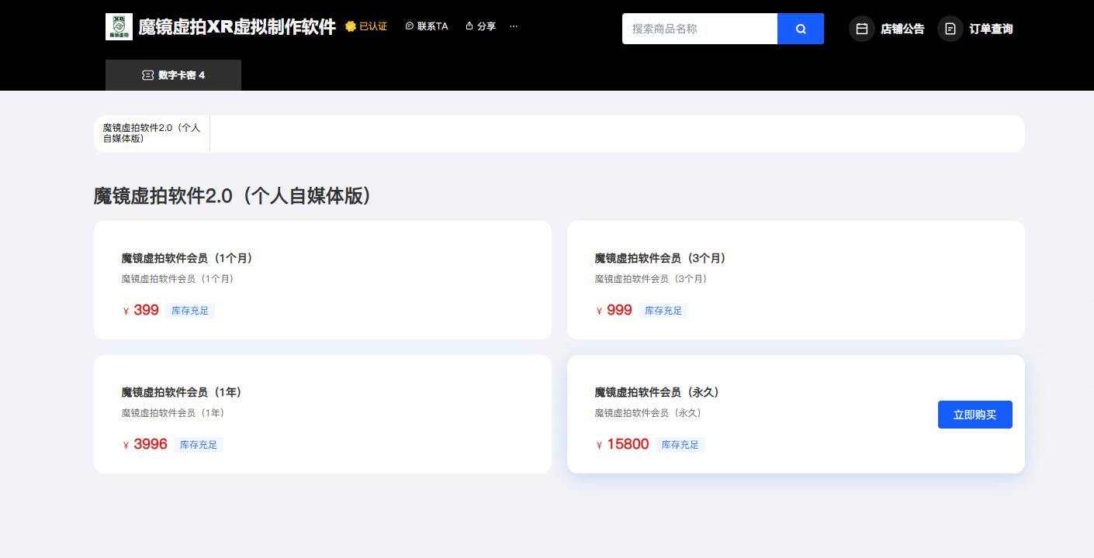Open 联系TA chat icon
The width and height of the screenshot is (1094, 558).
410,26
